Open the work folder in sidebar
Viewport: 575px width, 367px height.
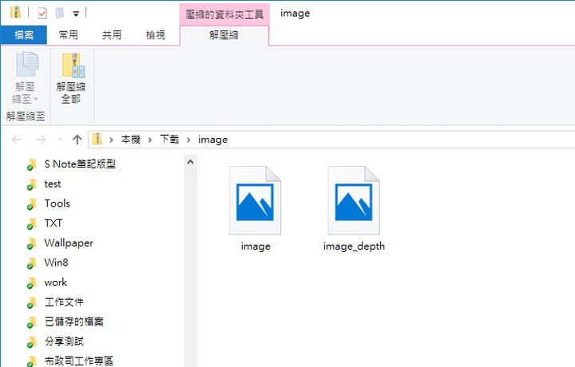point(56,282)
